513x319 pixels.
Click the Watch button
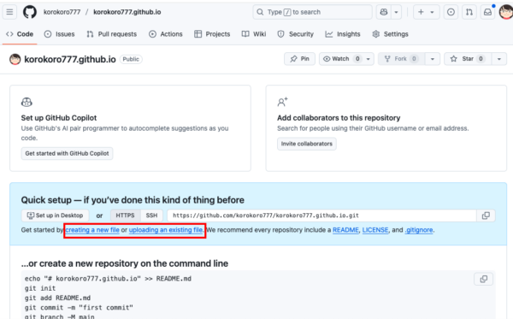pyautogui.click(x=341, y=59)
